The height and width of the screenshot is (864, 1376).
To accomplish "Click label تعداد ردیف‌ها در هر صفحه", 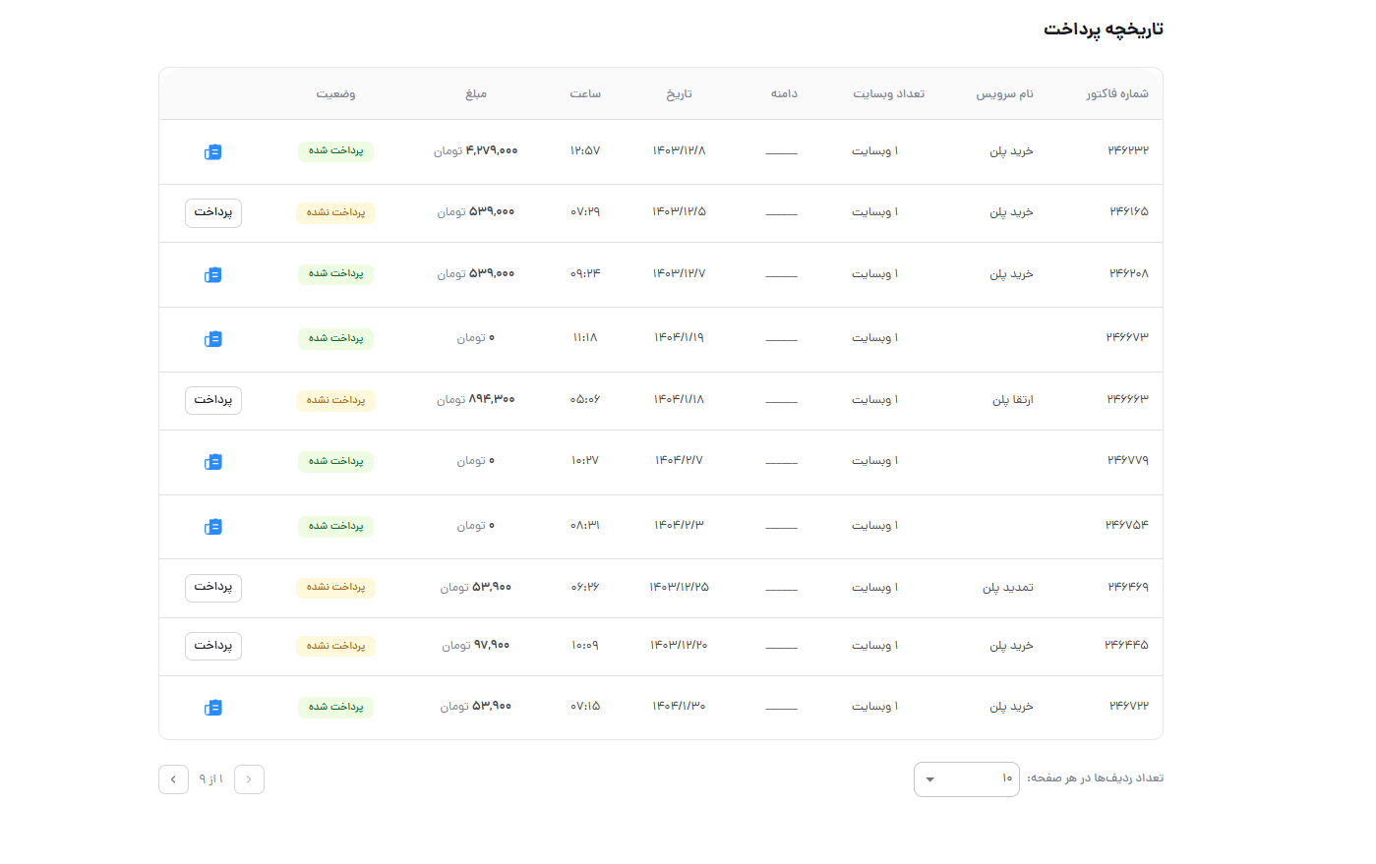I will (x=1096, y=778).
